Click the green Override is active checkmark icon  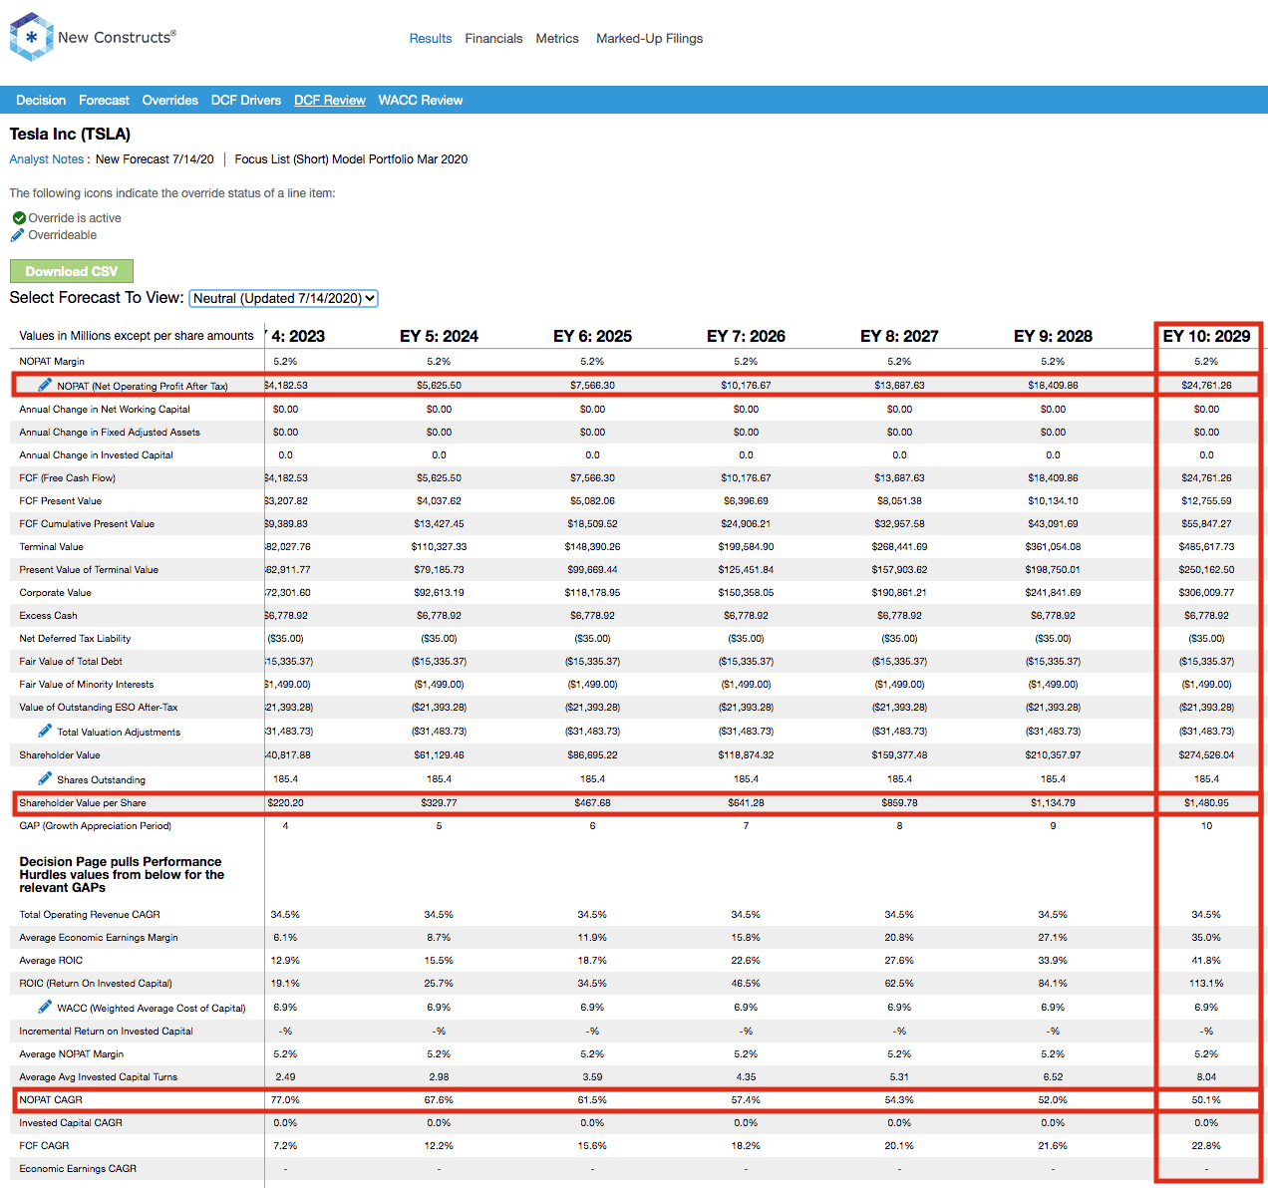point(19,217)
